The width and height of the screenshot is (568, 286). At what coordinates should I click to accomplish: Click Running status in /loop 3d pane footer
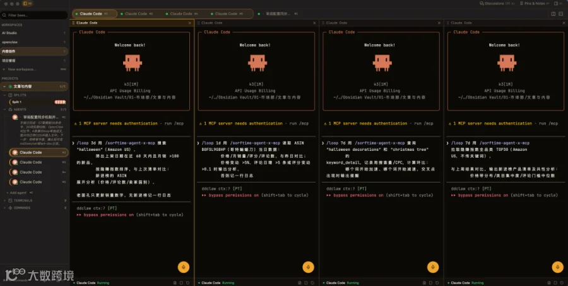click(x=104, y=283)
